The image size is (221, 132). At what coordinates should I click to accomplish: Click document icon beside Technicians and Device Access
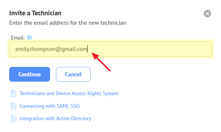coord(14,93)
